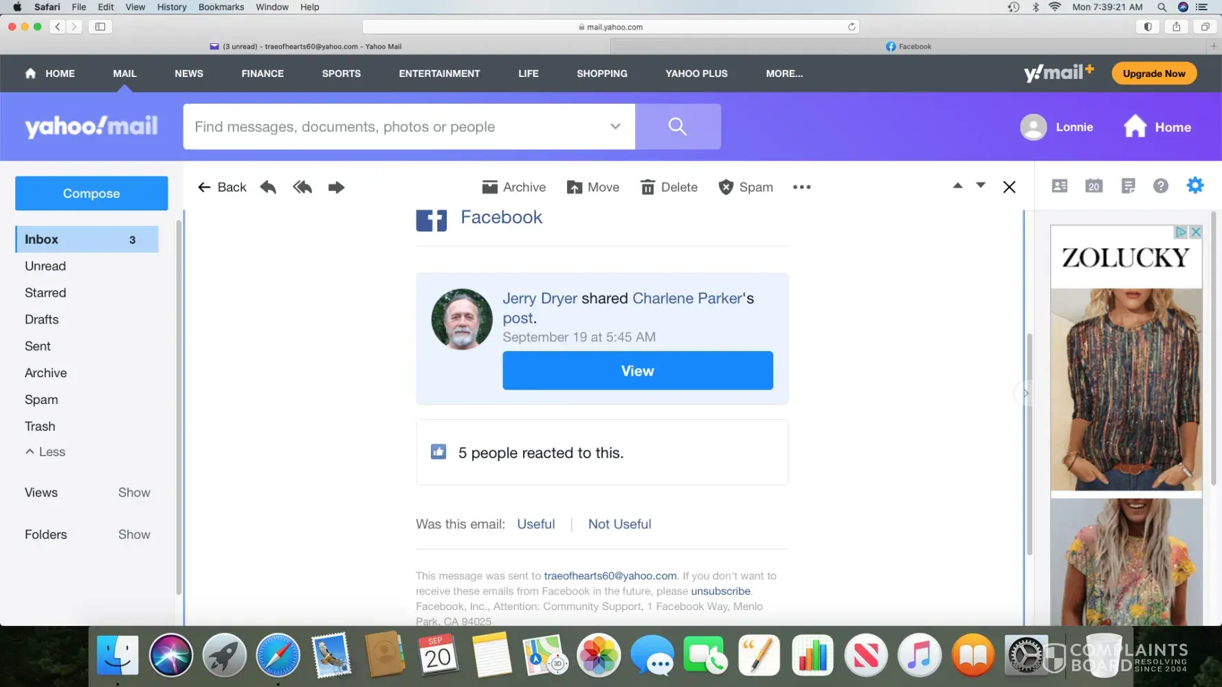Click the Upgrade Now button

[1154, 74]
